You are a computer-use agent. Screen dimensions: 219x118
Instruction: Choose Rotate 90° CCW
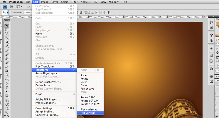90,104
